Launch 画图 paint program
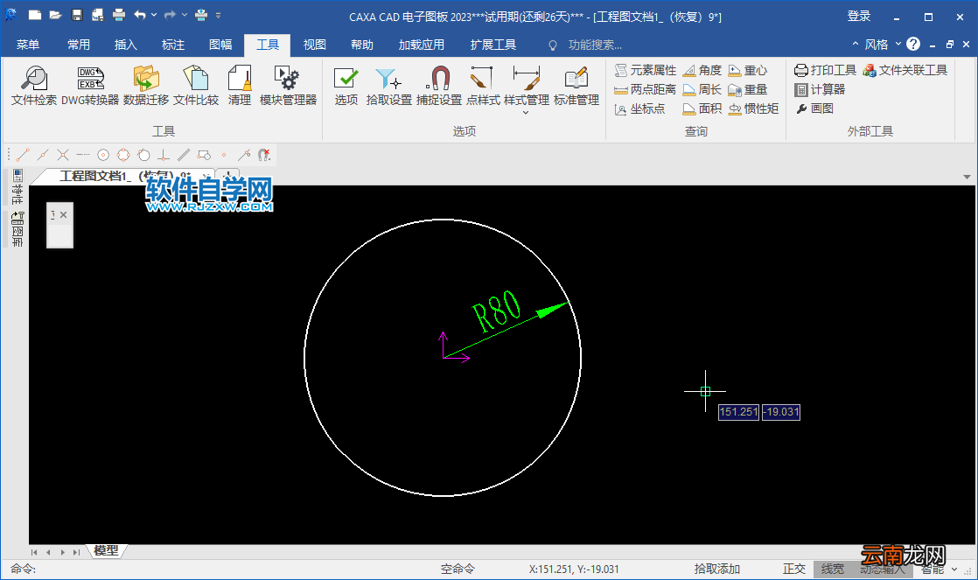This screenshot has width=978, height=580. pos(814,109)
